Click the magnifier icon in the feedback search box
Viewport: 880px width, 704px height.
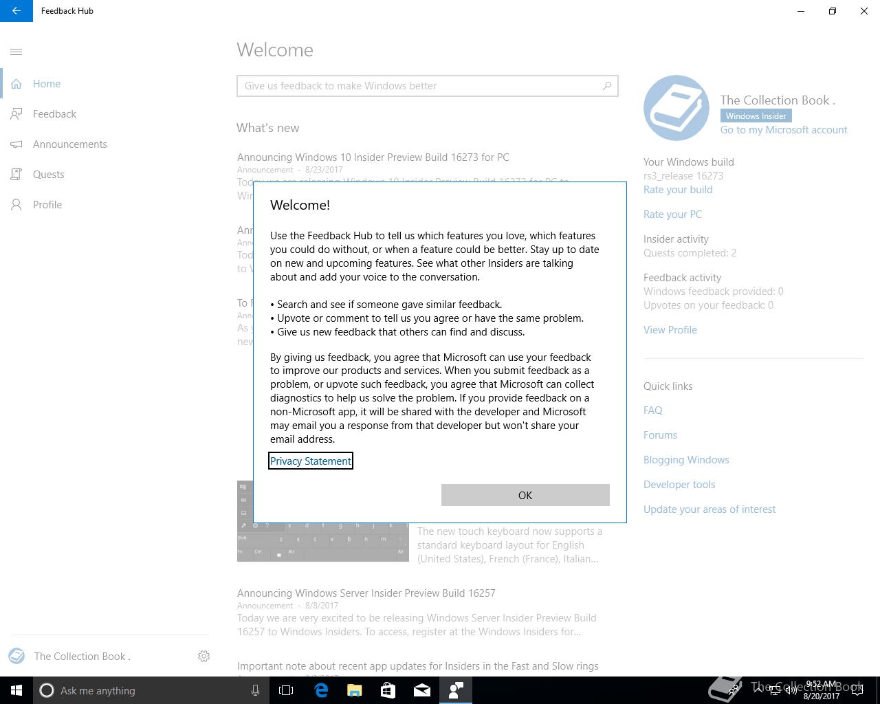click(x=606, y=86)
